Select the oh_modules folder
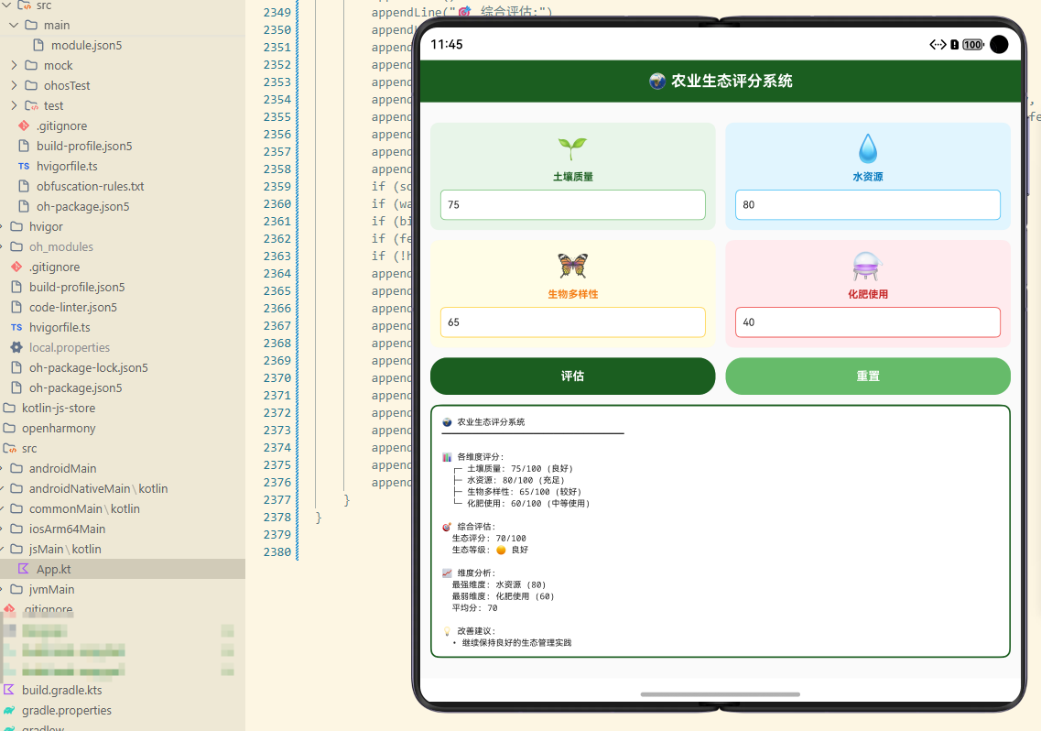Image resolution: width=1041 pixels, height=731 pixels. [x=60, y=246]
